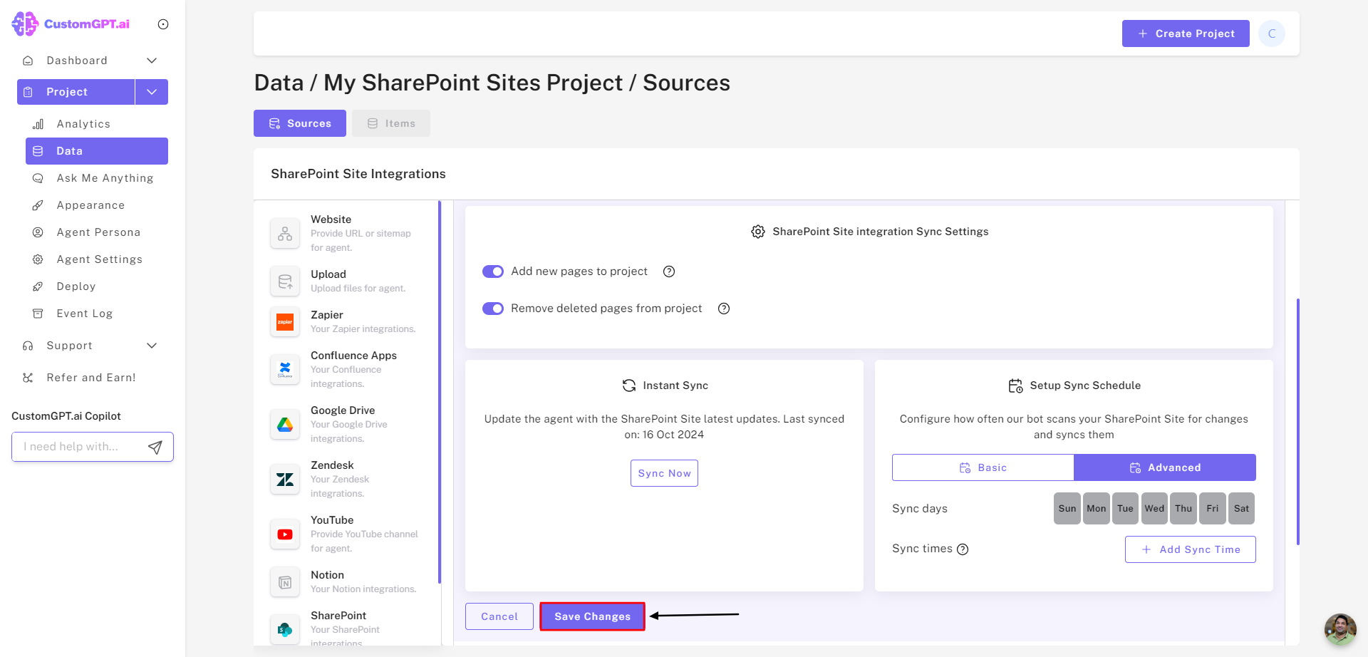
Task: Open the support chat avatar bubble
Action: (1340, 629)
